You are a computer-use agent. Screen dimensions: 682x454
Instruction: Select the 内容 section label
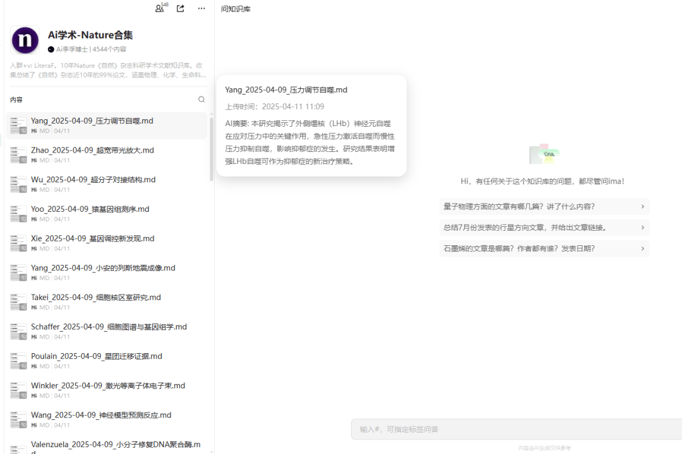pyautogui.click(x=16, y=100)
